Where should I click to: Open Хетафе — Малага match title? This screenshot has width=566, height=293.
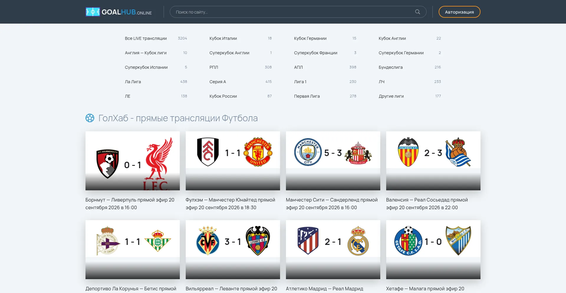[425, 289]
